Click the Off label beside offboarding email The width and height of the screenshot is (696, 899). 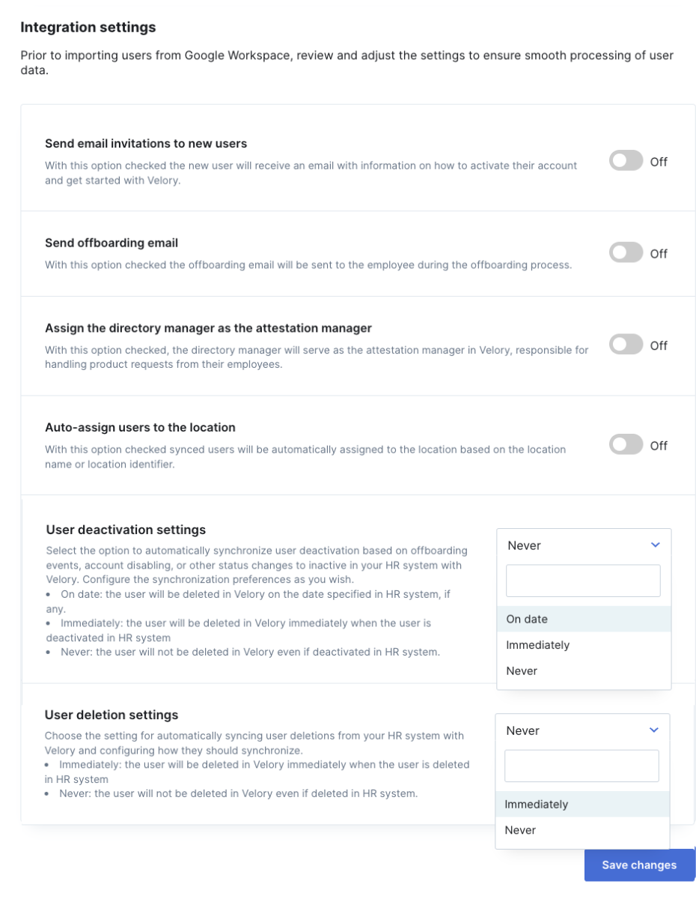coord(659,253)
